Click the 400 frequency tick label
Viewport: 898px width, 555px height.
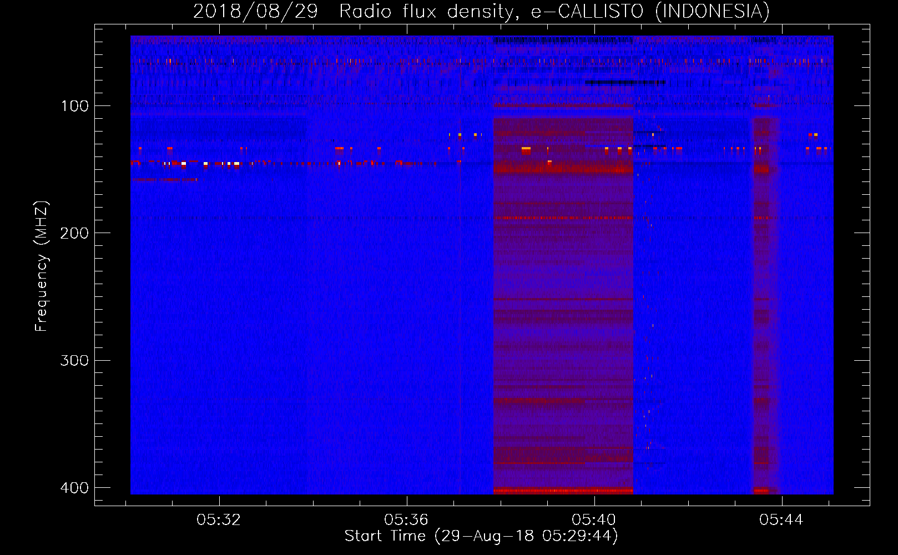(x=74, y=488)
